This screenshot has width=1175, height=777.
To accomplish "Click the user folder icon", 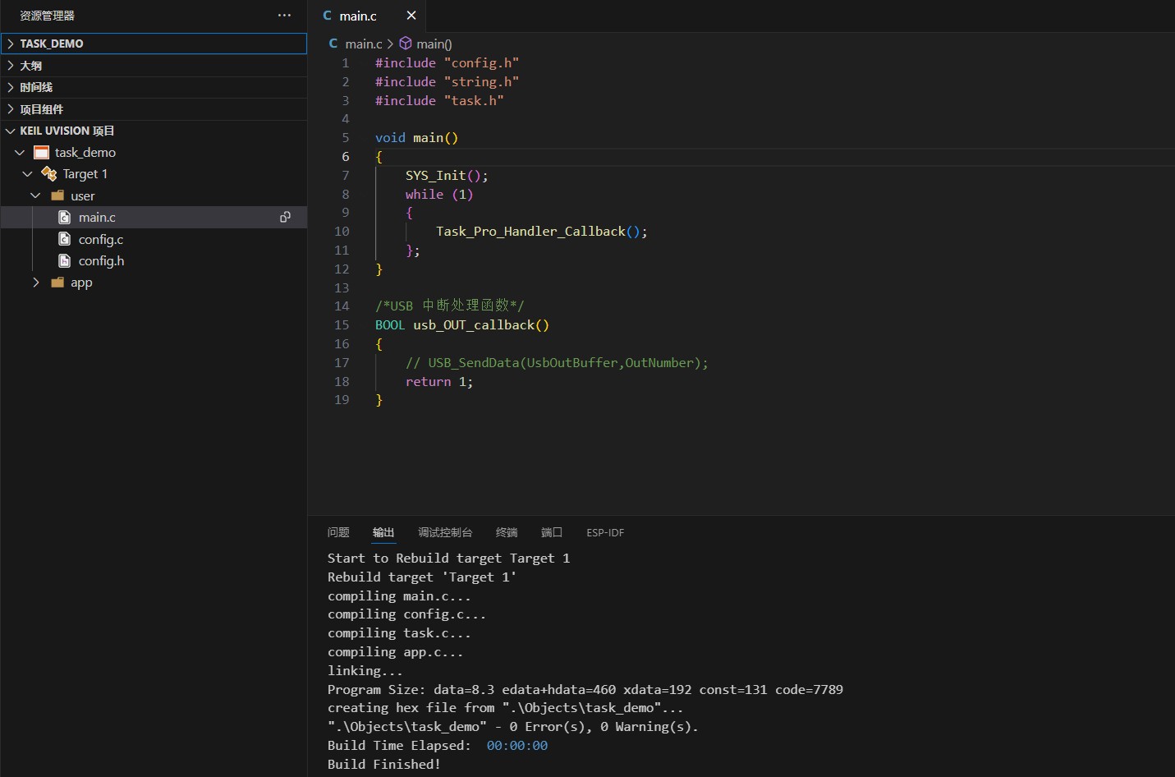I will pyautogui.click(x=57, y=195).
